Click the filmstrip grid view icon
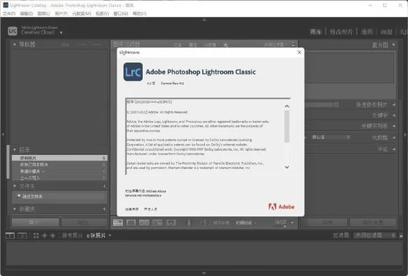The height and width of the screenshot is (276, 408). (36, 236)
